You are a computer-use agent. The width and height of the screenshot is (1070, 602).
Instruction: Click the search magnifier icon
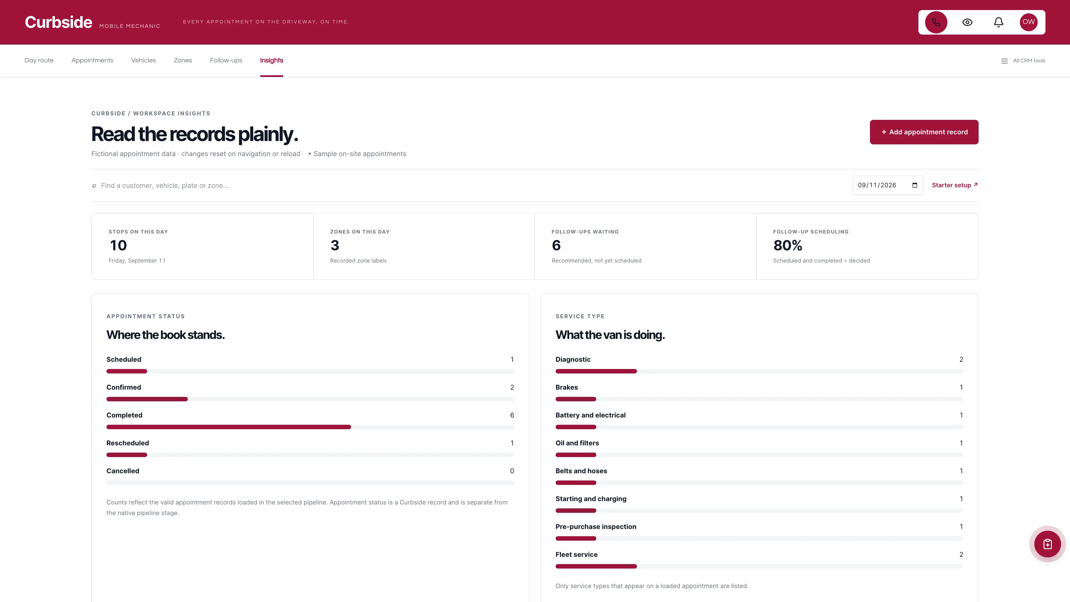[x=94, y=186]
